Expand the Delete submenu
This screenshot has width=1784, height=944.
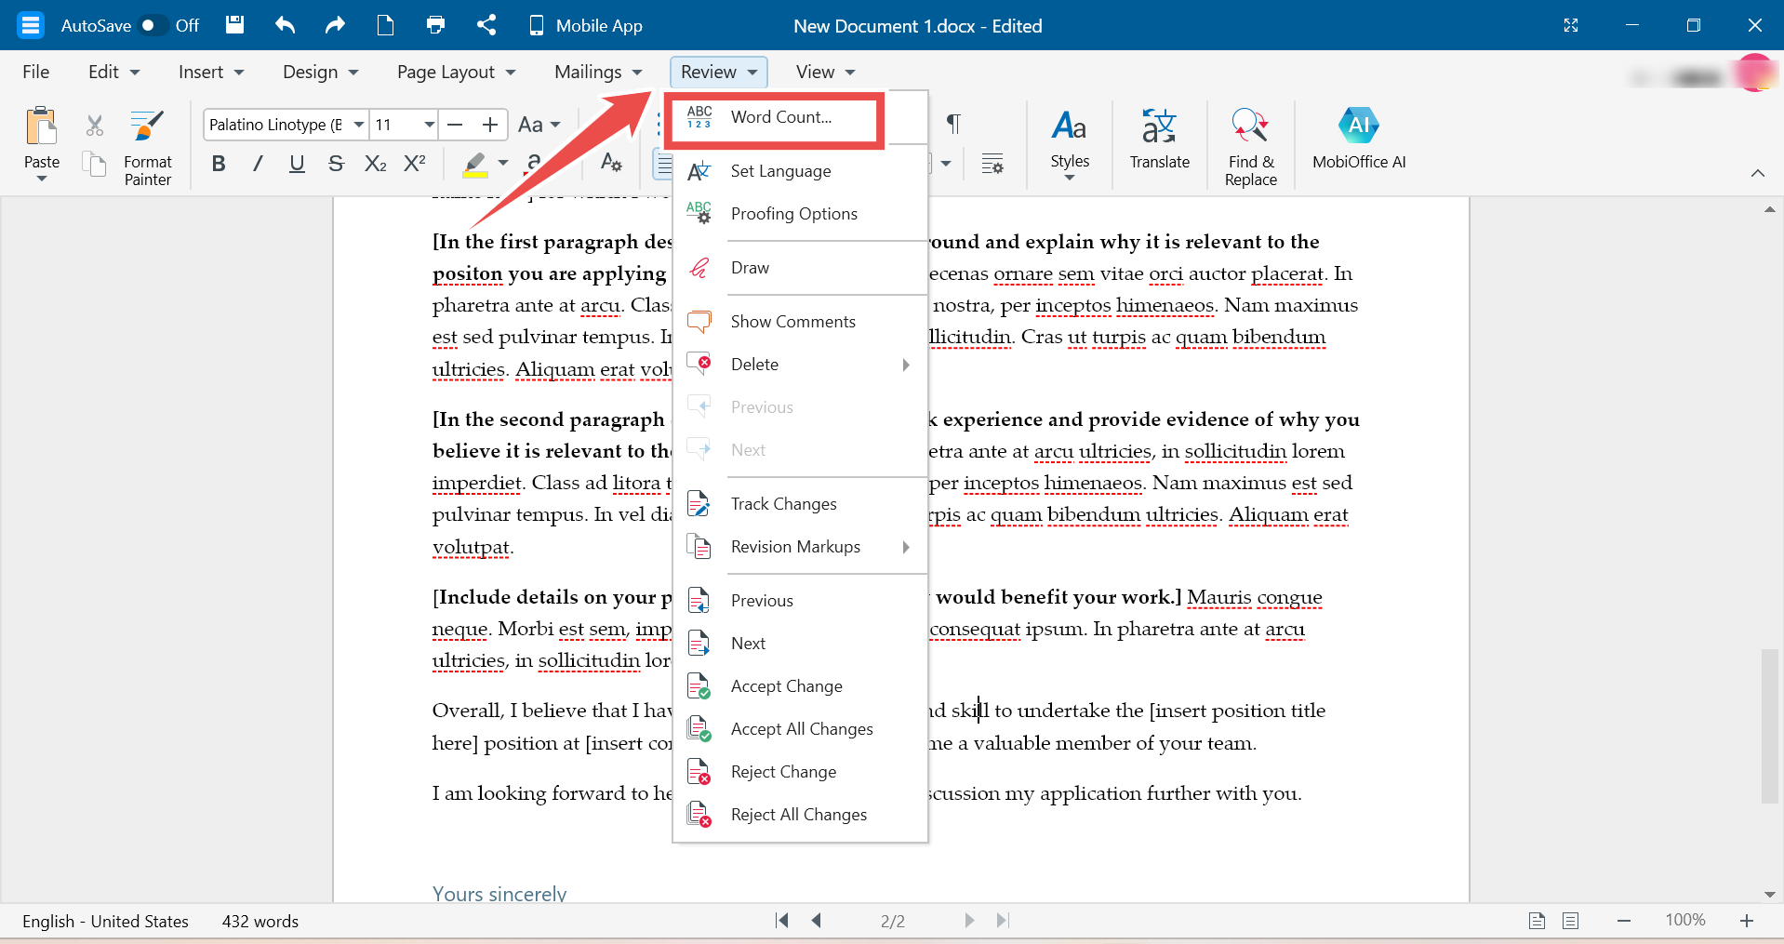click(800, 365)
